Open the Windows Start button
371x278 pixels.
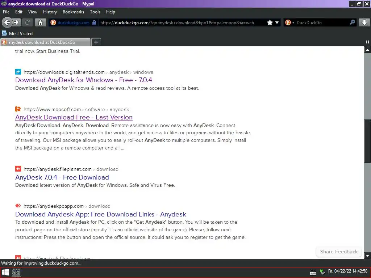coord(5,273)
